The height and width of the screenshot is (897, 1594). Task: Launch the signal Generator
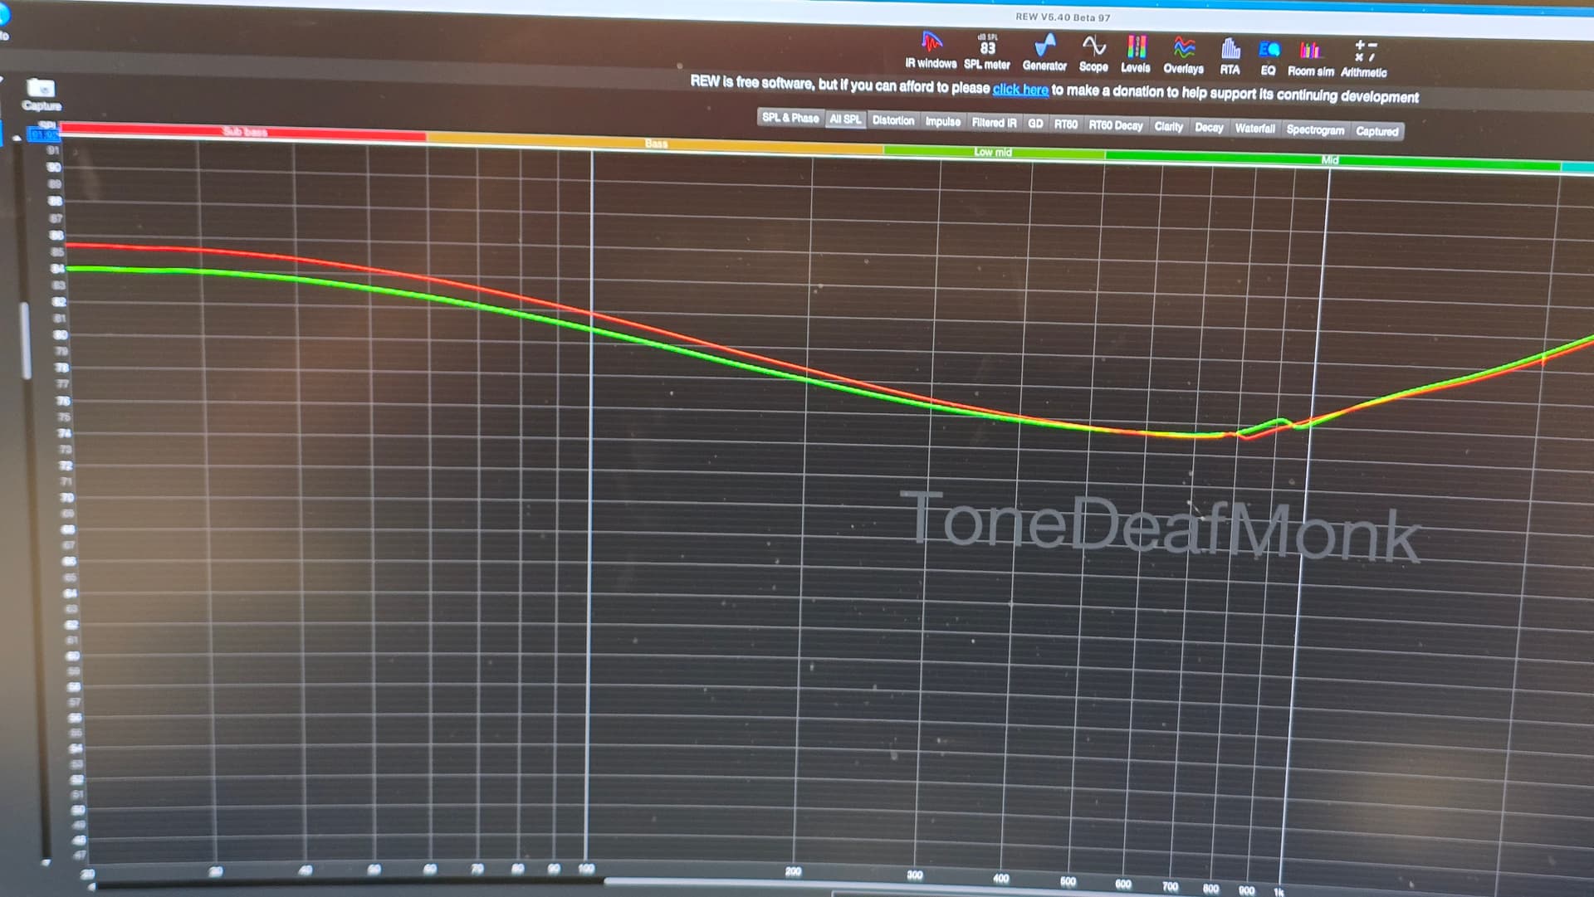pos(1044,52)
